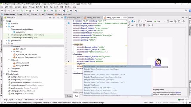Select @style/AppTheme completion suggestion
This screenshot has width=191, height=107.
(91, 85)
